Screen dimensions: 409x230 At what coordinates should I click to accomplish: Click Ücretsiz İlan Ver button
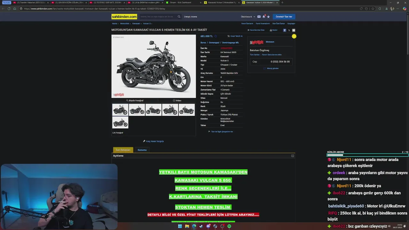click(x=284, y=17)
